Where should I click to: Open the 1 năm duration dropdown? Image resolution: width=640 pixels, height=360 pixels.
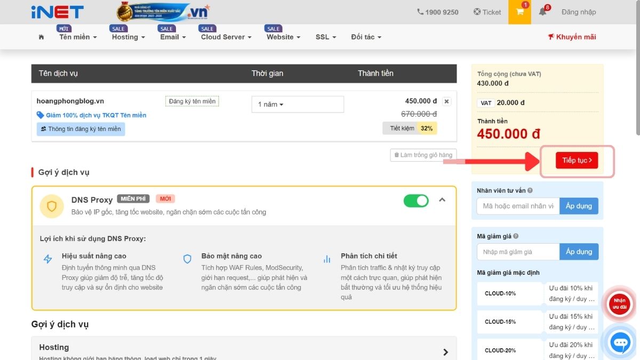pyautogui.click(x=297, y=105)
